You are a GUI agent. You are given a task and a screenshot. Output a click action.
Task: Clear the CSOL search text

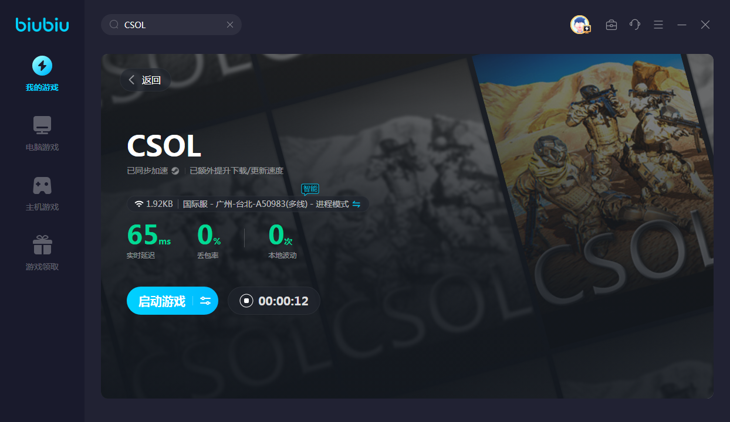(230, 25)
